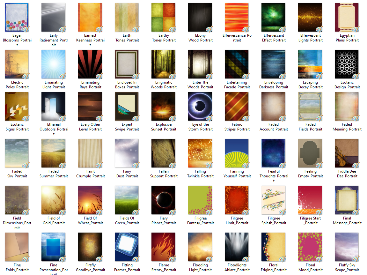
Task: Select the Fiddle Dee Dee_Portrait violin icon
Action: pos(347,153)
